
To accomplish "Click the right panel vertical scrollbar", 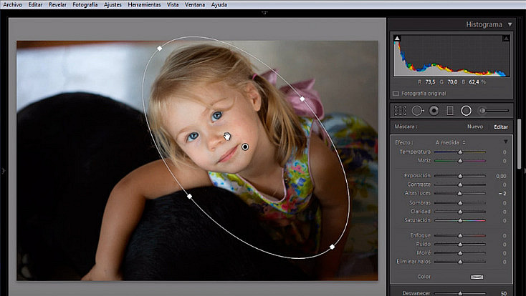I will pyautogui.click(x=520, y=144).
